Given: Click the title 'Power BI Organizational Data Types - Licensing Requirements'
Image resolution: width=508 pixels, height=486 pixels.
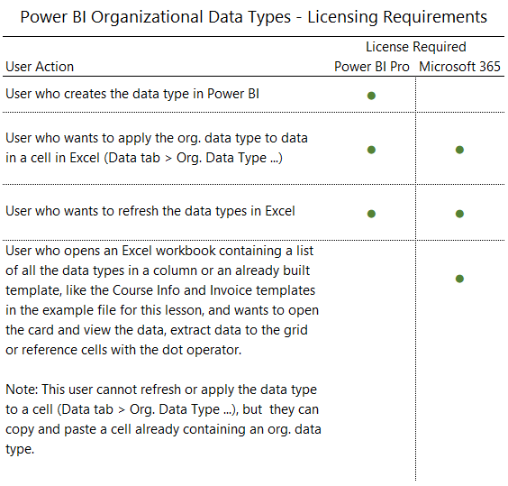Looking at the screenshot, I should tap(254, 17).
